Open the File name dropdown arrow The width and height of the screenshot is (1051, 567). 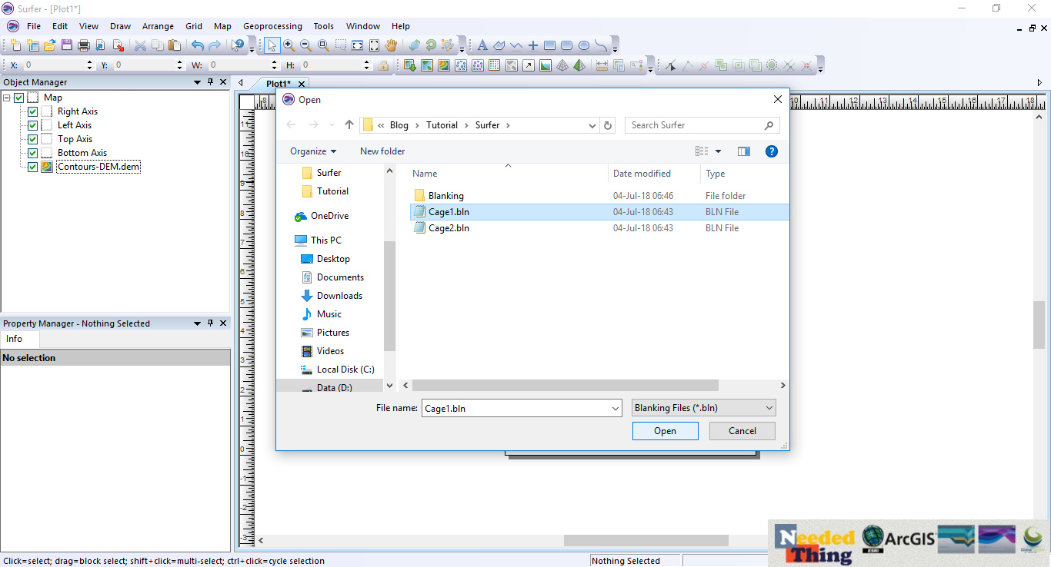[x=615, y=409]
